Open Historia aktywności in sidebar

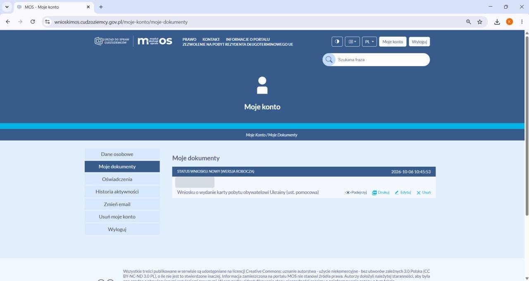click(122, 191)
